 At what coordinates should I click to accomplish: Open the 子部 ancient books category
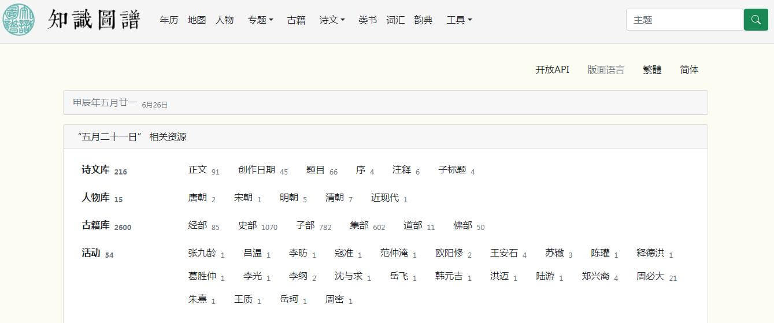(x=305, y=225)
